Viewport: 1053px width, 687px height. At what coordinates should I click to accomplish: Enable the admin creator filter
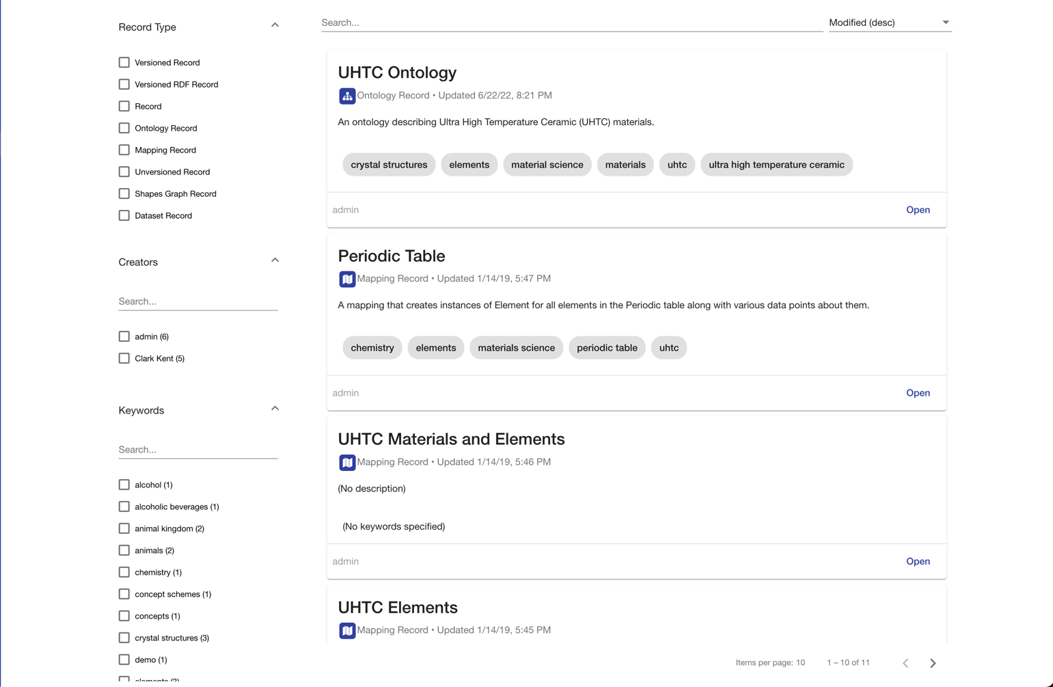pyautogui.click(x=124, y=336)
